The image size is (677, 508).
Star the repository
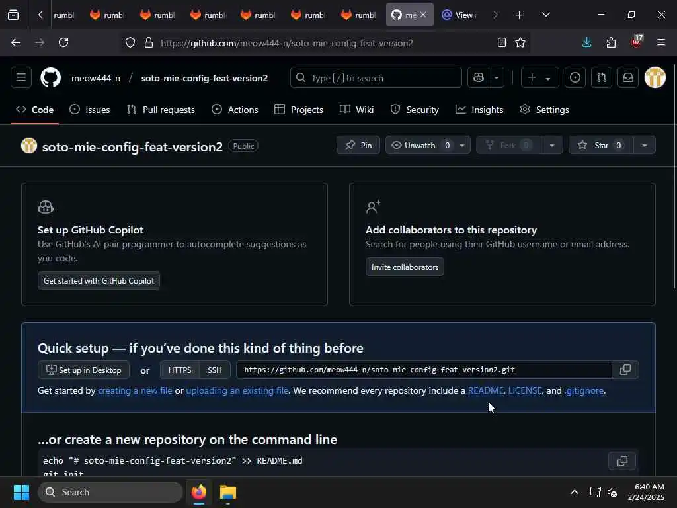(601, 145)
